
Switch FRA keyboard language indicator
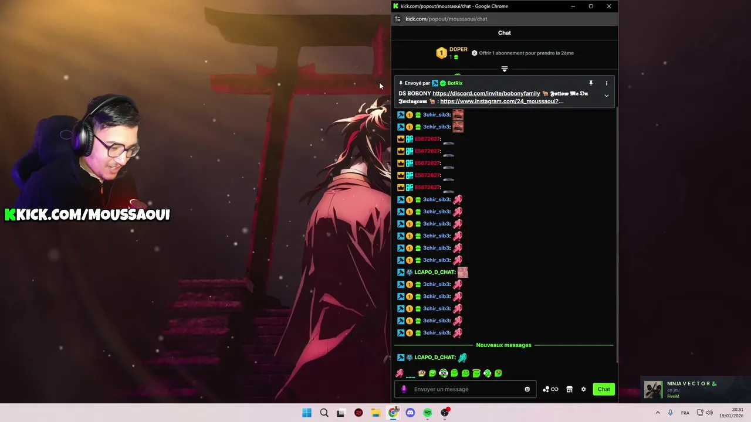pos(685,413)
